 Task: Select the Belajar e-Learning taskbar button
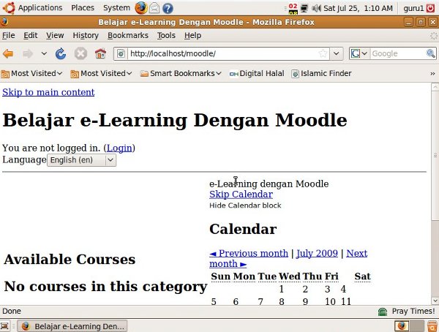pyautogui.click(x=72, y=326)
